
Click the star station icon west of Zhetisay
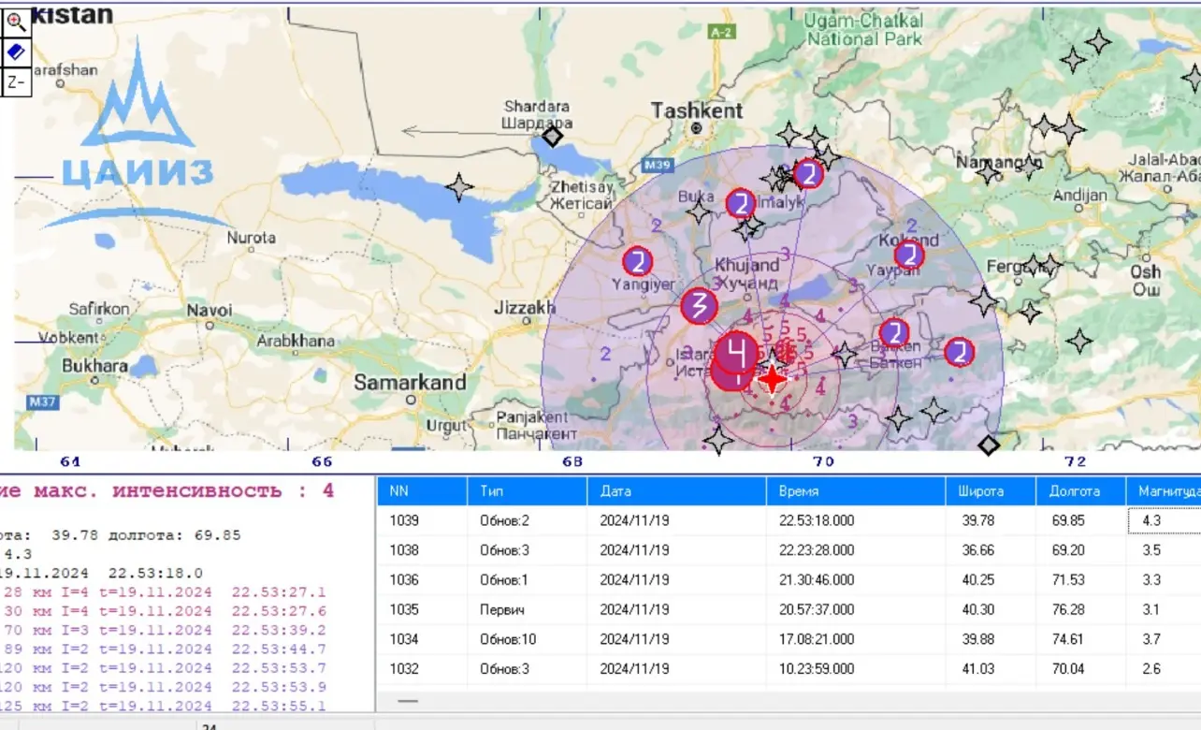459,187
